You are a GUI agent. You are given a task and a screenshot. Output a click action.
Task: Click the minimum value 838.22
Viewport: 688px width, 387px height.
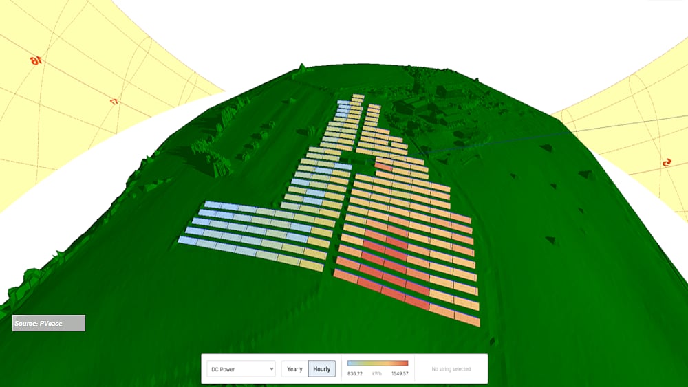click(355, 373)
